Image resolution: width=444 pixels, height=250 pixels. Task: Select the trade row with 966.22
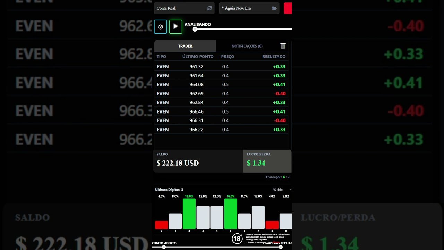[221, 130]
